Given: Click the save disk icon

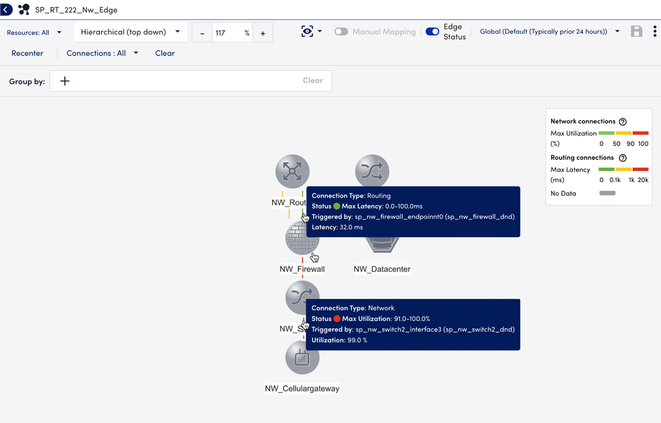Looking at the screenshot, I should click(636, 32).
